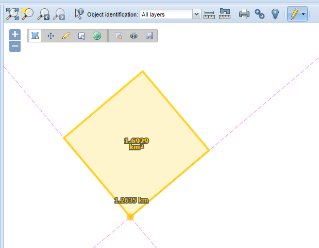The height and width of the screenshot is (248, 319).
Task: Select move feature tool
Action: (51, 36)
